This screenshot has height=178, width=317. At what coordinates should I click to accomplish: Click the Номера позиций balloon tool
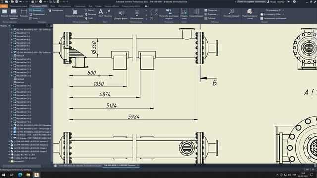coord(231,13)
